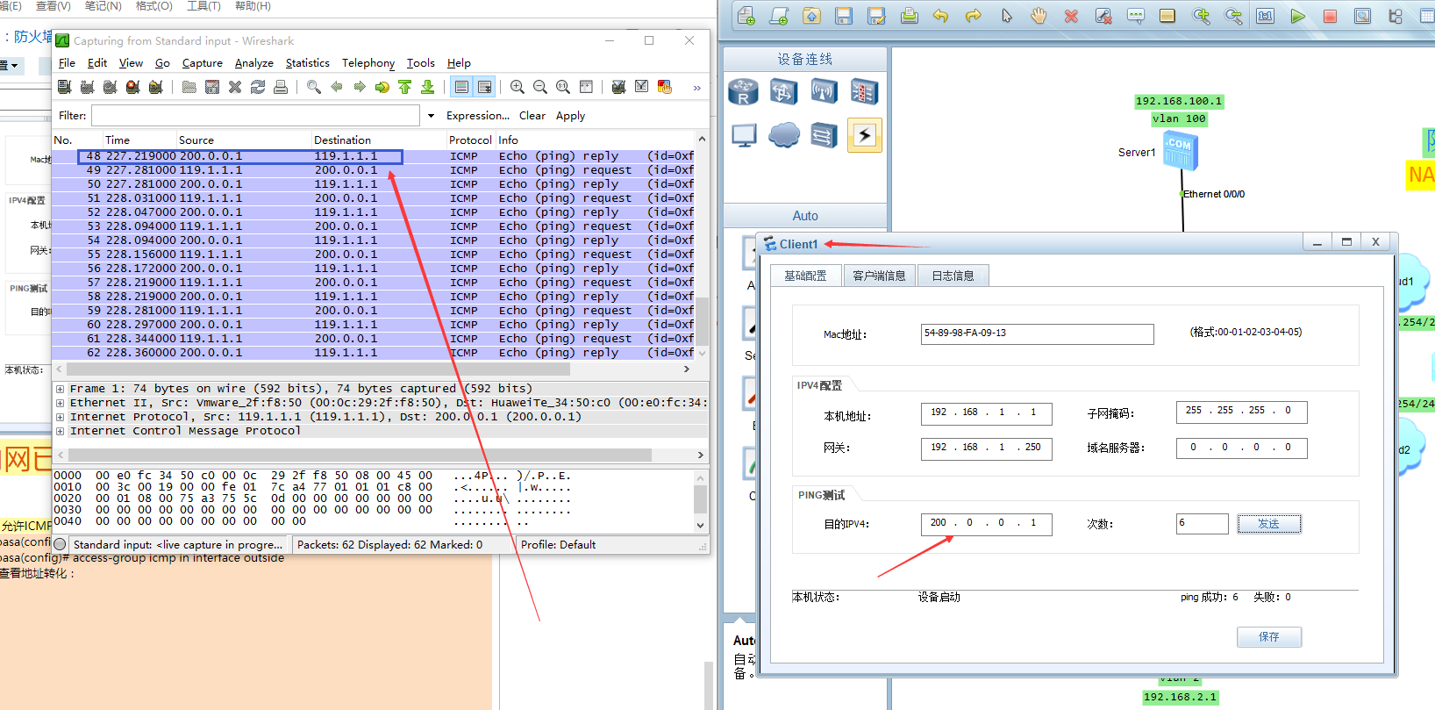This screenshot has width=1435, height=710.
Task: Open Wireshark Capture menu
Action: [x=202, y=63]
